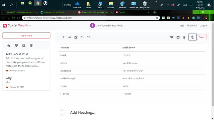The image size is (214, 120).
Task: Open OneDrive desktop shortcut
Action: (x=77, y=5)
